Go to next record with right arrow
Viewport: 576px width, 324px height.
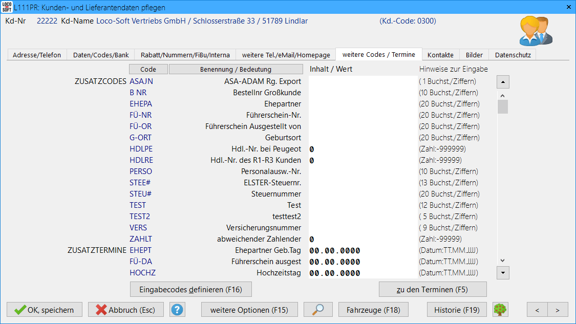[558, 310]
